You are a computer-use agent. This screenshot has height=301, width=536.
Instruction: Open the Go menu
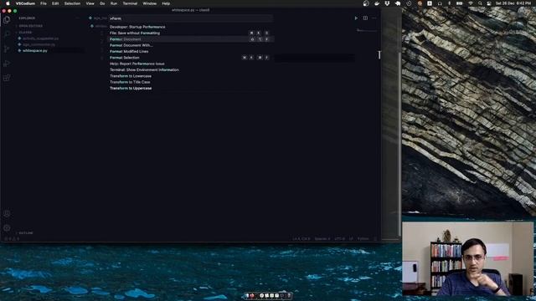[102, 3]
